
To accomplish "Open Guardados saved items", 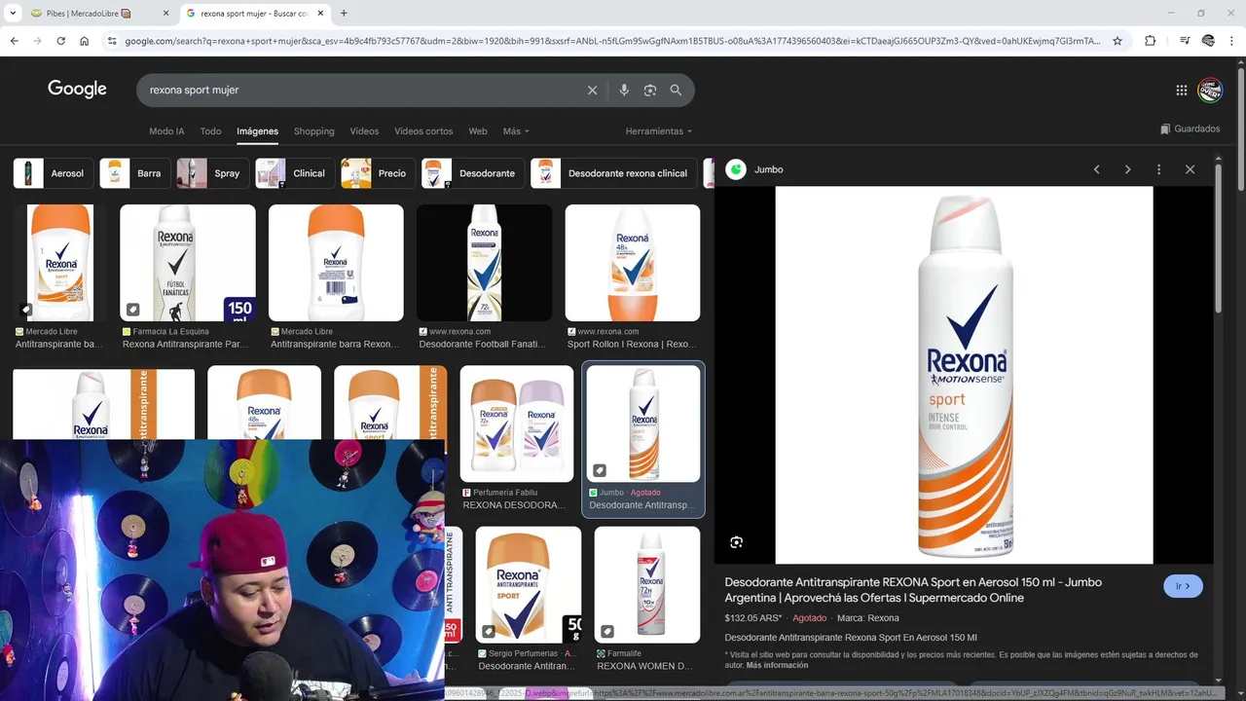I will click(1190, 129).
